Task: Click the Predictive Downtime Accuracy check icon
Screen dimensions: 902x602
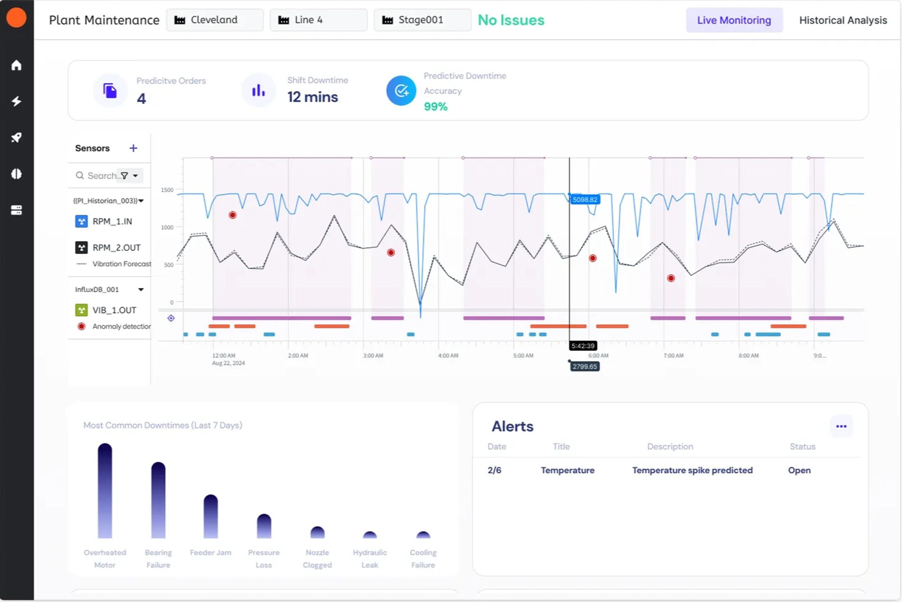Action: pos(401,91)
